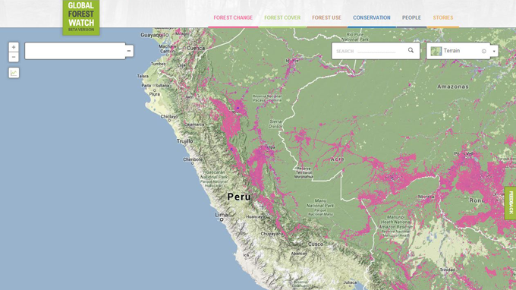Screen dimensions: 516x290
Task: Click the zoom in plus button
Action: [x=14, y=47]
